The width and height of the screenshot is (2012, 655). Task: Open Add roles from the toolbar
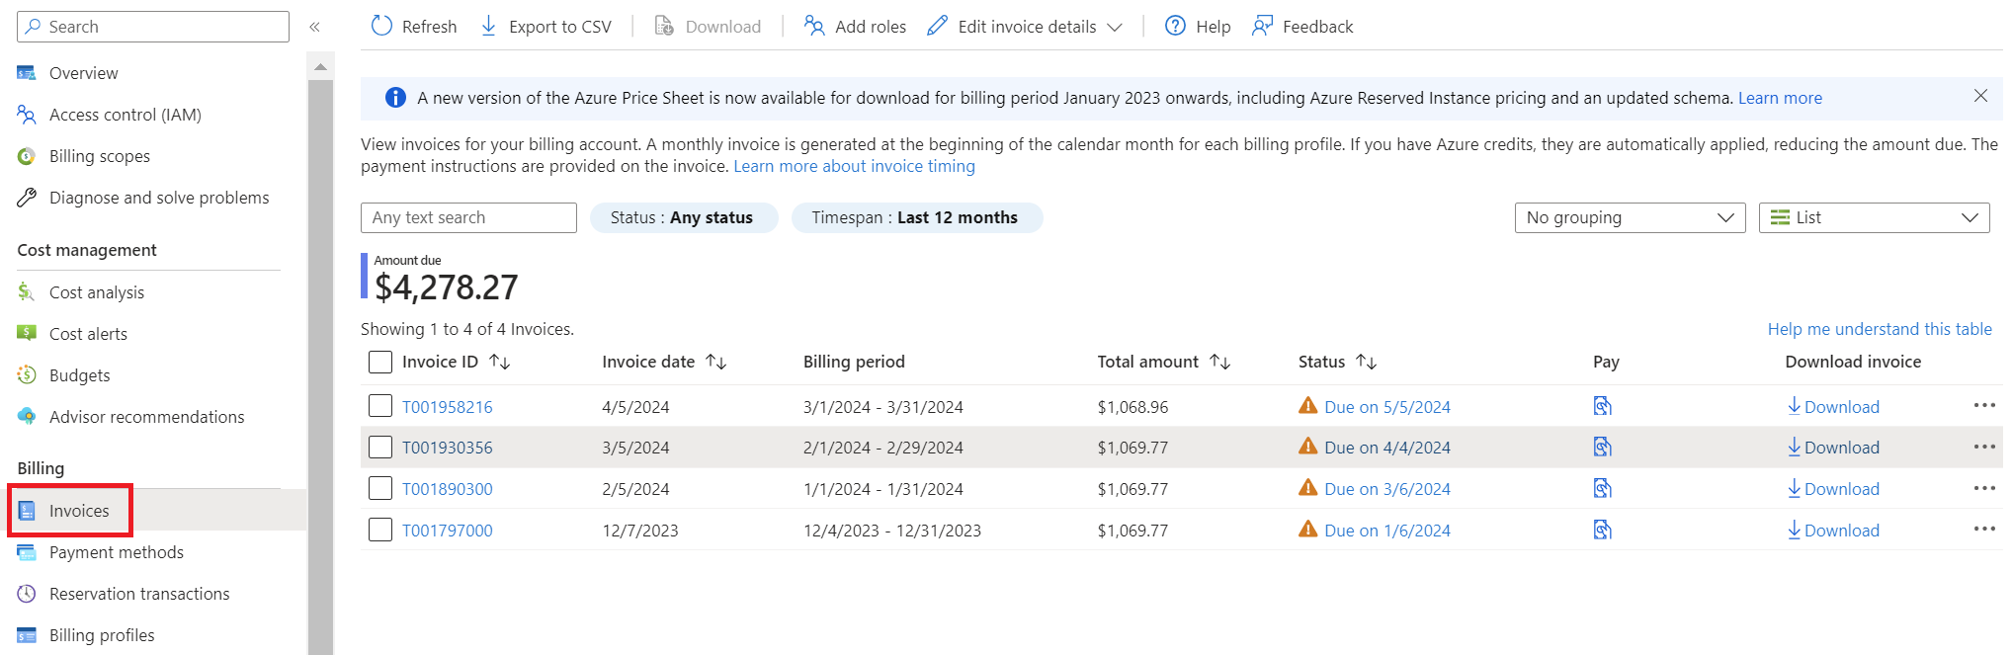point(855,27)
